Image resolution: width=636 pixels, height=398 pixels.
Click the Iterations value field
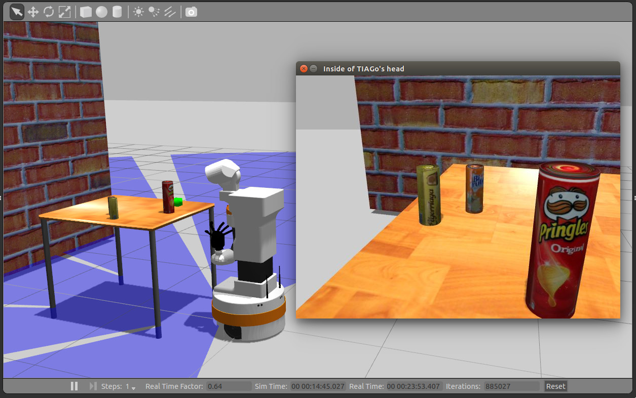(512, 386)
